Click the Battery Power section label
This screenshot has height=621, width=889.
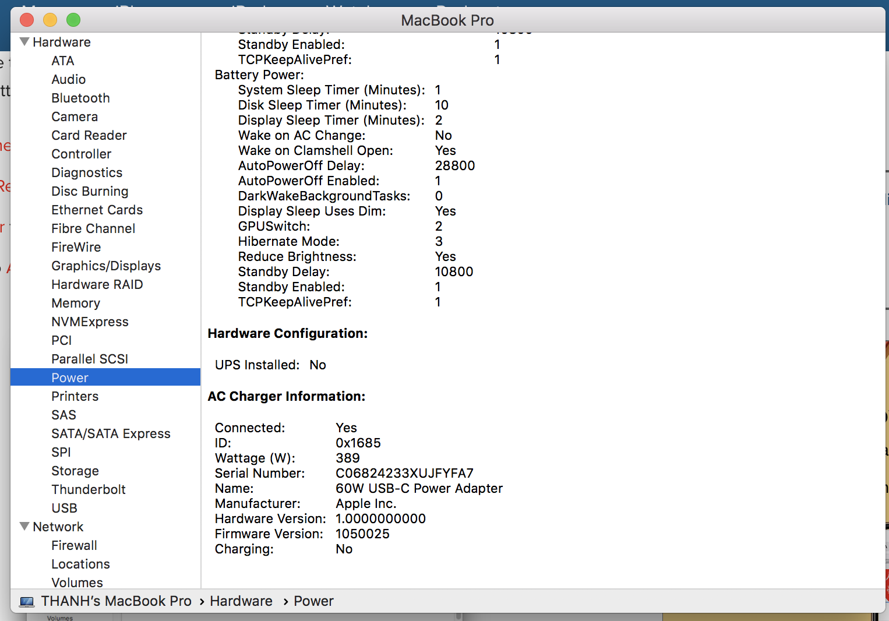tap(259, 75)
